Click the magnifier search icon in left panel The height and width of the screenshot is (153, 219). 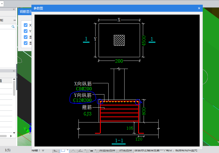pos(13,27)
